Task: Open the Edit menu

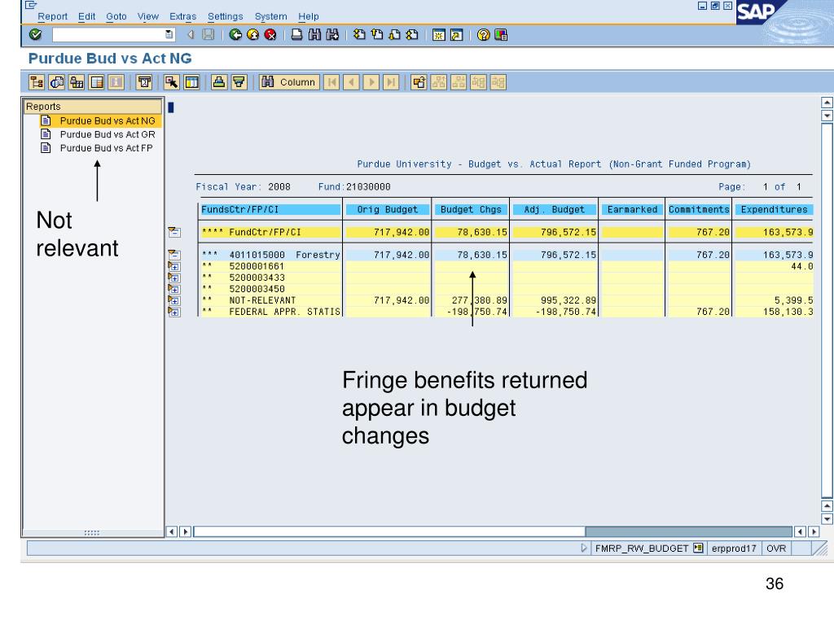Action: [x=86, y=16]
